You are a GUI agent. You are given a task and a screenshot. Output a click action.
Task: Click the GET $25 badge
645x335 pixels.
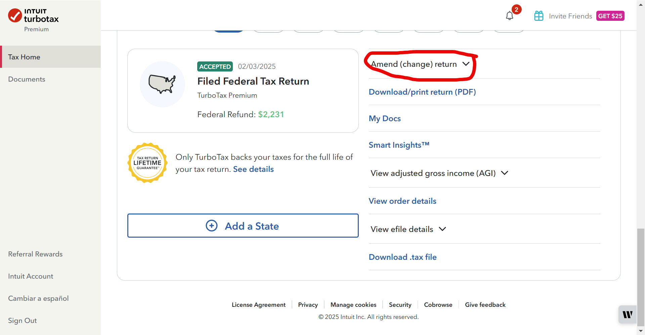(610, 16)
